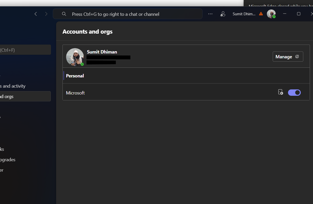Screen dimensions: 313x204
Task: Click the Manage account button
Action: pyautogui.click(x=288, y=57)
